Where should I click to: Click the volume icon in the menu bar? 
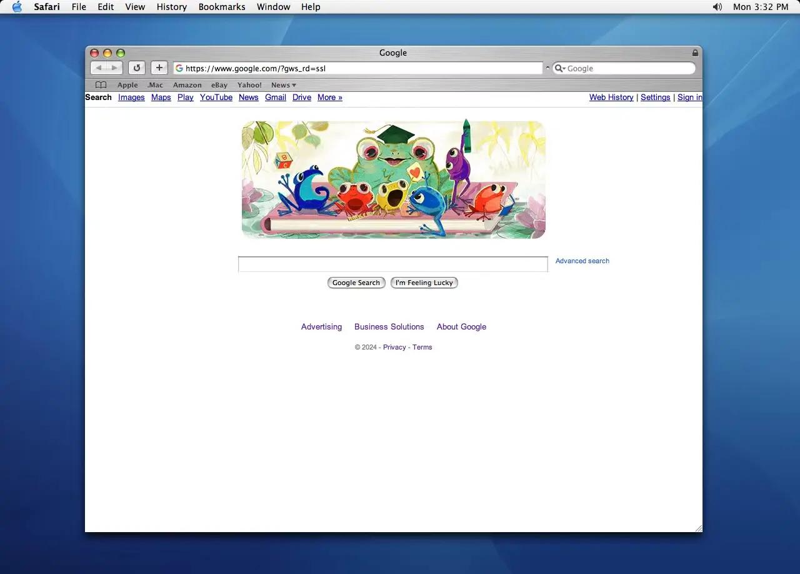(717, 7)
